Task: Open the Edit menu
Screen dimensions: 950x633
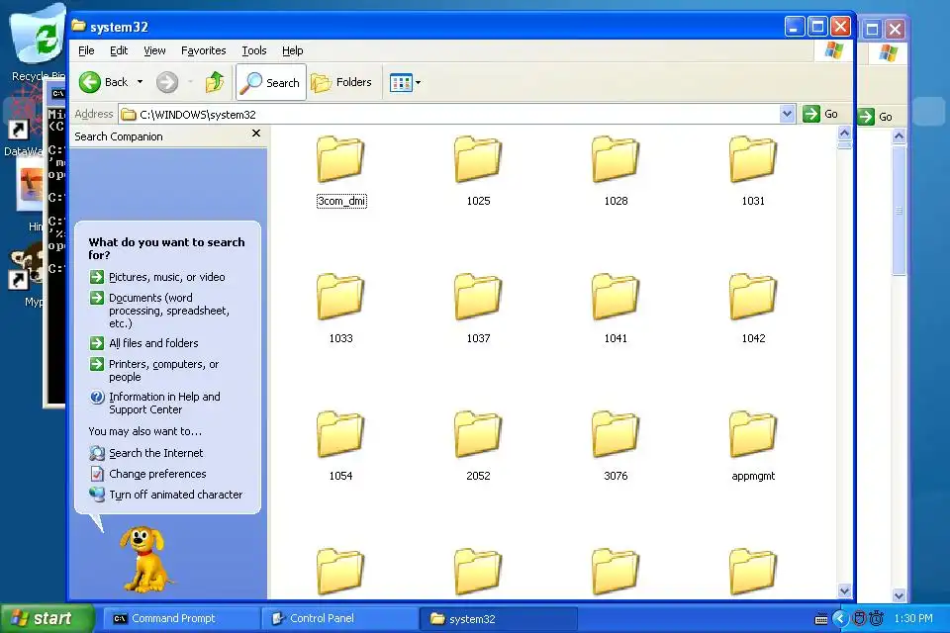Action: tap(119, 50)
